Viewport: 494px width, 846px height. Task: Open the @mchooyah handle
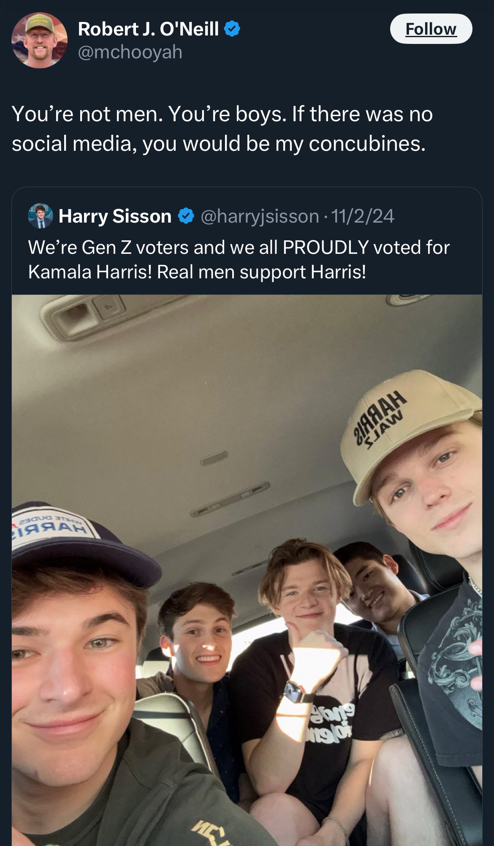point(130,52)
